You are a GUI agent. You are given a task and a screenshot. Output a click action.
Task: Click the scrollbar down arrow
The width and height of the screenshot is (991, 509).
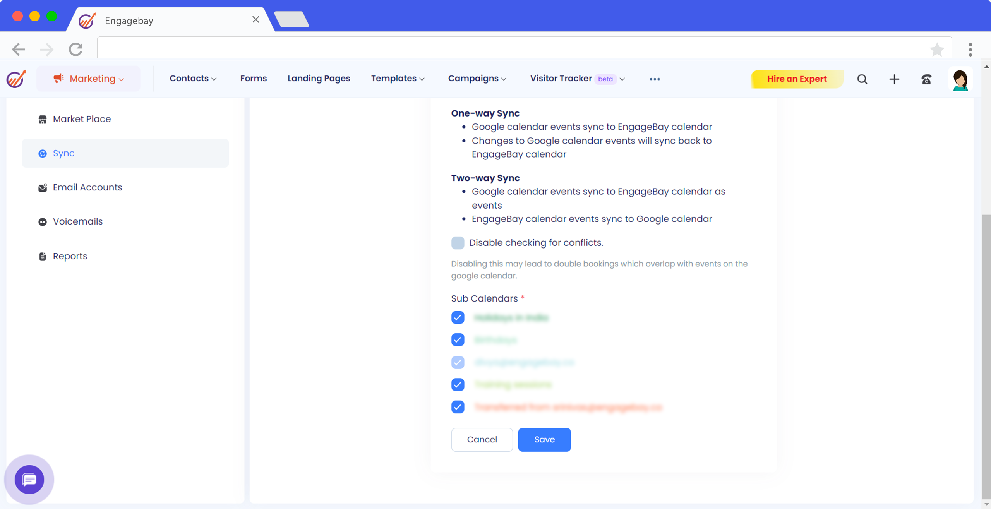(986, 504)
